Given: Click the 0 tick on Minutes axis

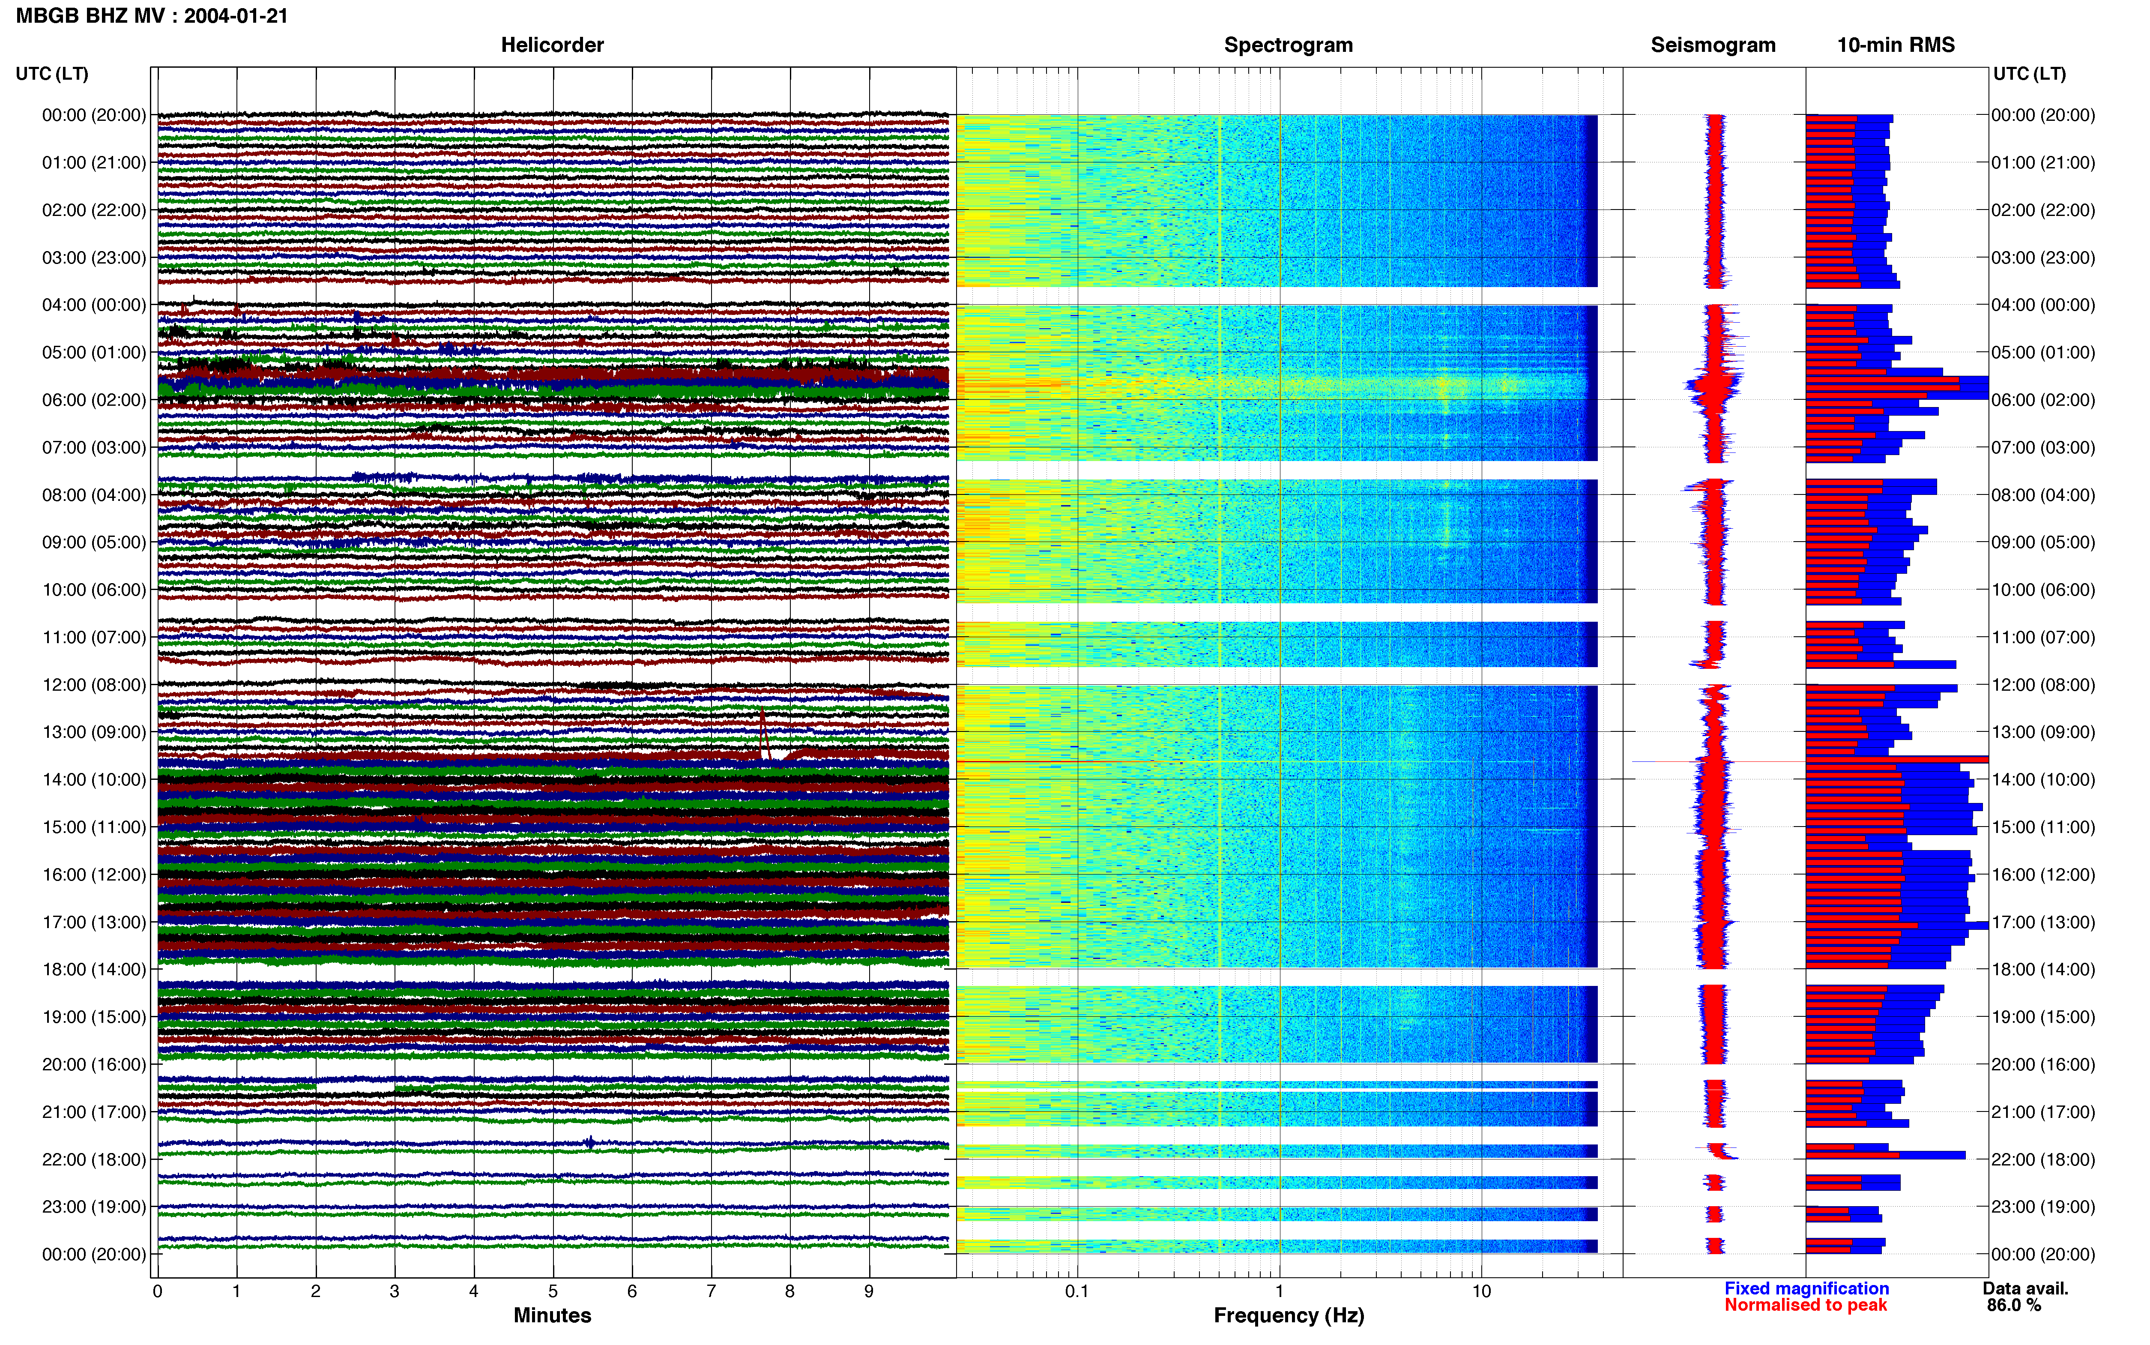Looking at the screenshot, I should 157,1291.
